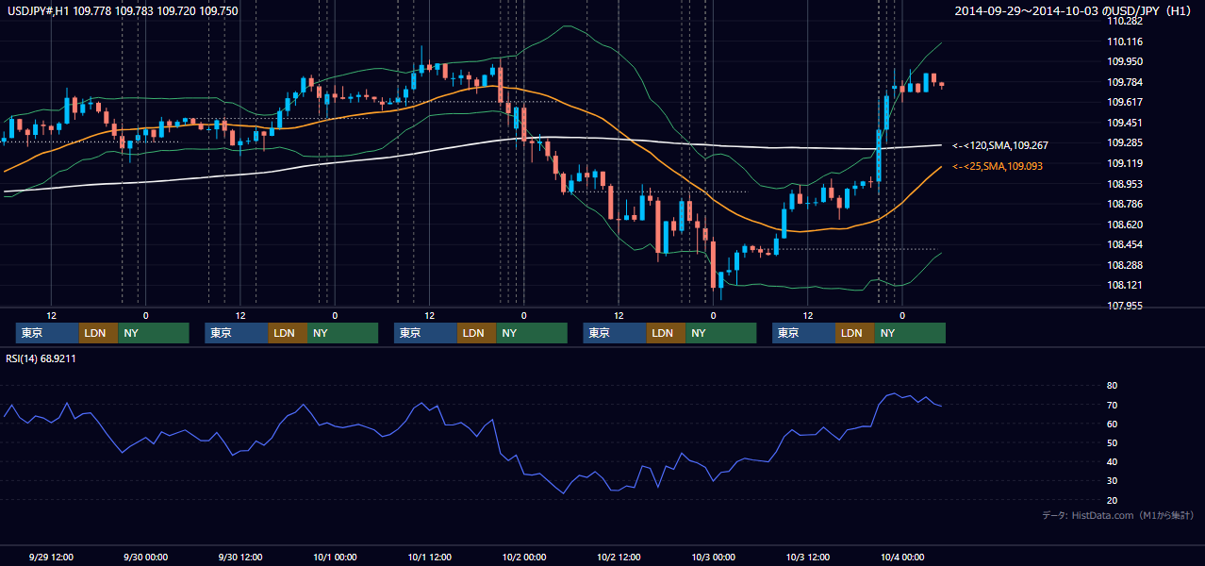The width and height of the screenshot is (1205, 566).
Task: Select the rightmost NY session block
Action: point(909,333)
